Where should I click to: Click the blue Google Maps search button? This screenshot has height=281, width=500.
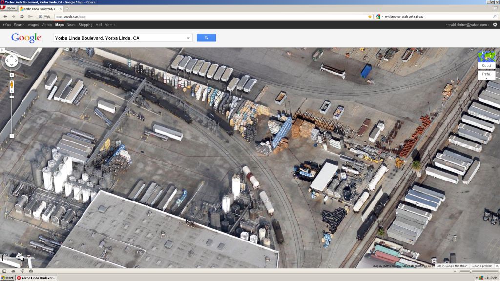[206, 38]
